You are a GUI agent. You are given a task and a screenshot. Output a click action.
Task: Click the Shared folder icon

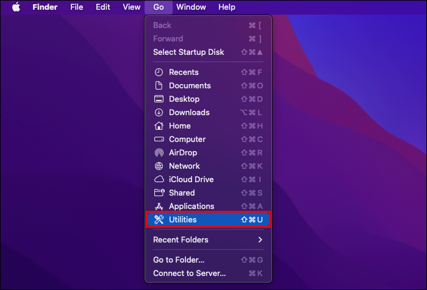point(159,193)
